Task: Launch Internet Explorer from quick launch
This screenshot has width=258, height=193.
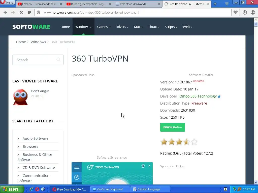Action: coord(31,189)
